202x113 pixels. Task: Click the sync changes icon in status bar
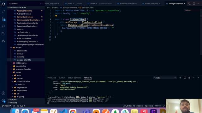tap(14, 106)
